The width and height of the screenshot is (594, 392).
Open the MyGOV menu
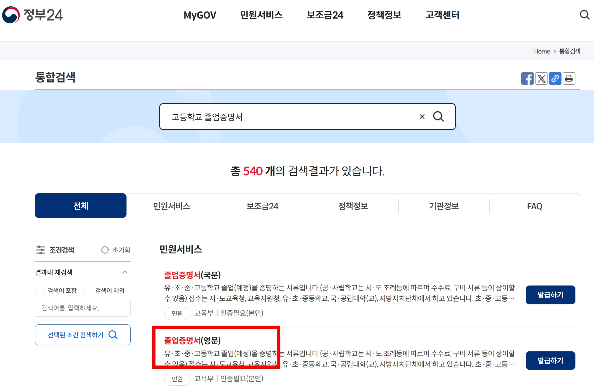coord(200,15)
